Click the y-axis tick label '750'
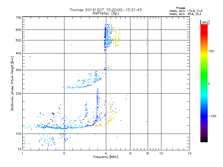Screen dimensions: 223x167 coord(18,18)
